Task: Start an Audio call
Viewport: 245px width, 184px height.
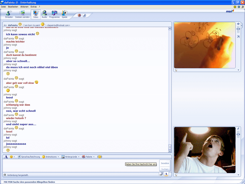Action: [x=44, y=14]
